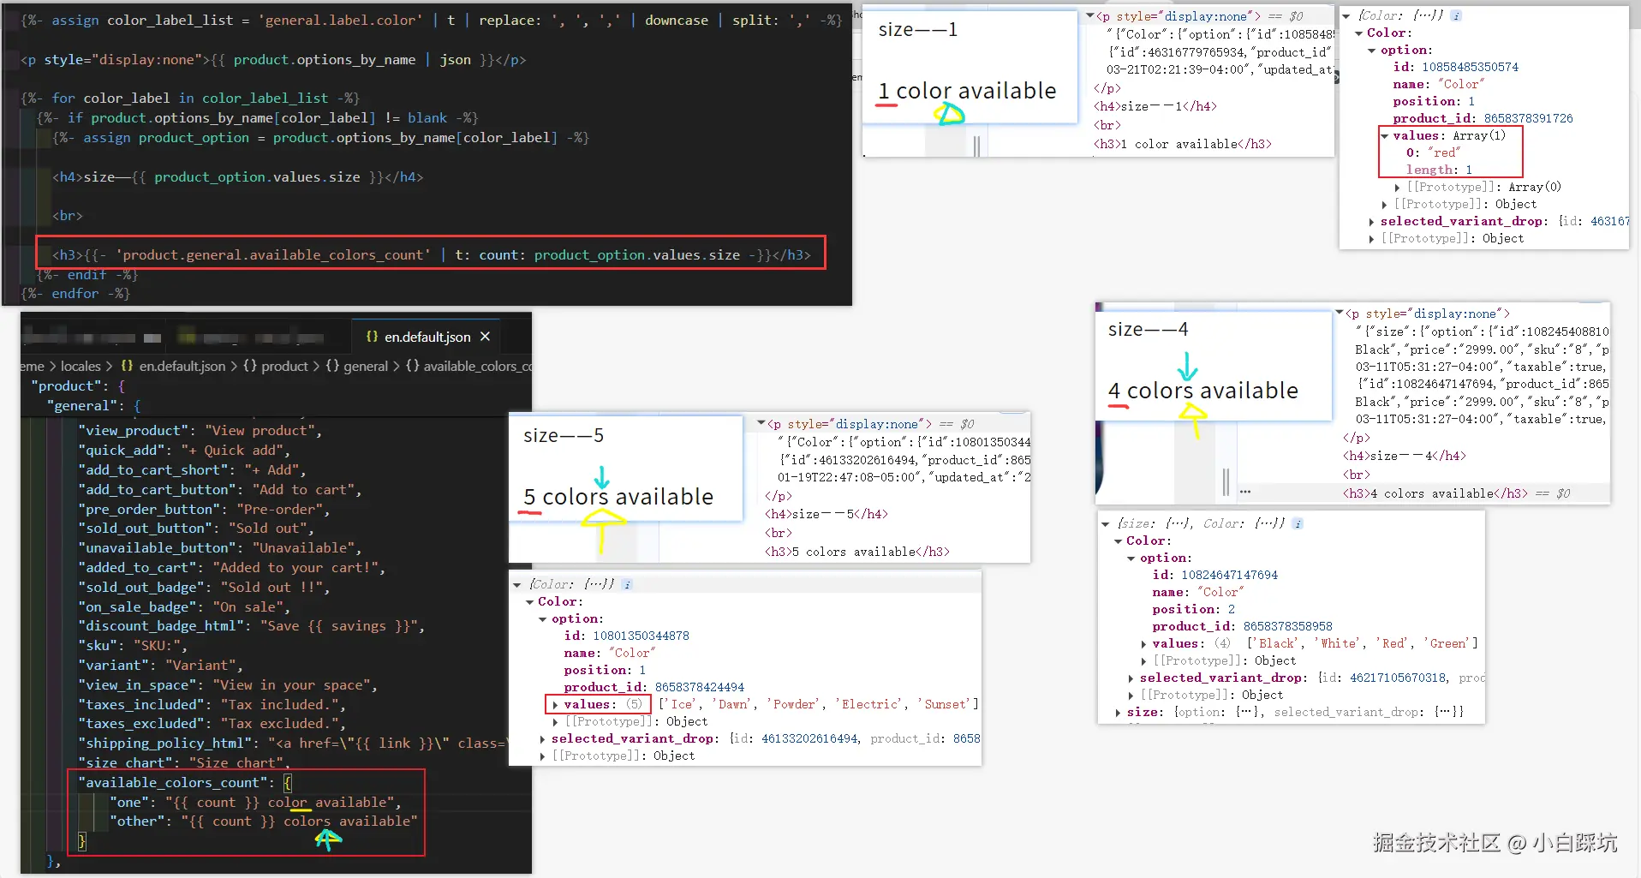Click the 0: "red" array entry
This screenshot has width=1641, height=878.
pos(1433,152)
